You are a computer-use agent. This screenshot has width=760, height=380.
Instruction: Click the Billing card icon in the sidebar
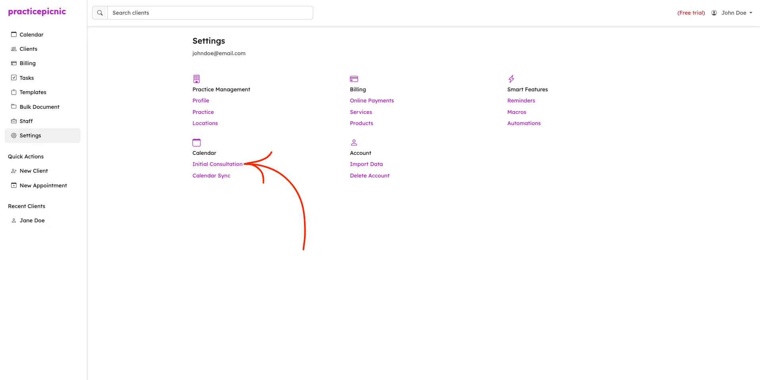(14, 63)
